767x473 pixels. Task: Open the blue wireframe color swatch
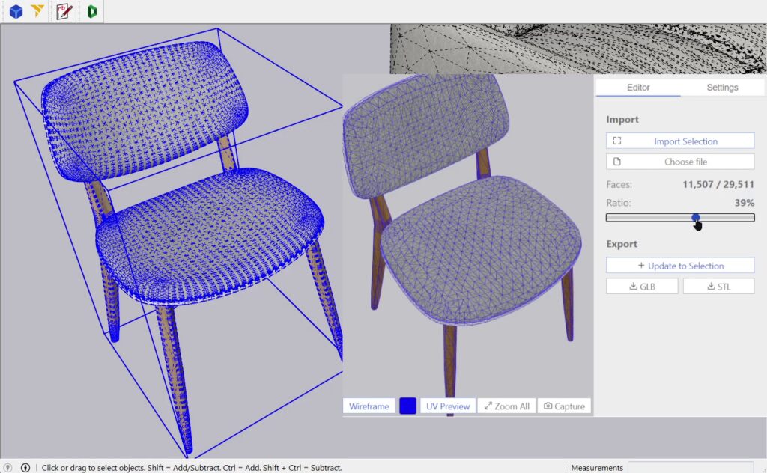[x=407, y=406]
